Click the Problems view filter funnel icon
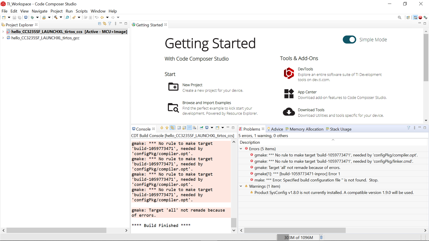The image size is (429, 241). (x=409, y=128)
